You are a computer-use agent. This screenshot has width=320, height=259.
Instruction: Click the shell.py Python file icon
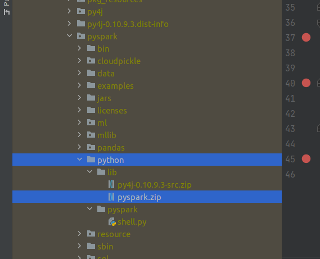(x=112, y=222)
